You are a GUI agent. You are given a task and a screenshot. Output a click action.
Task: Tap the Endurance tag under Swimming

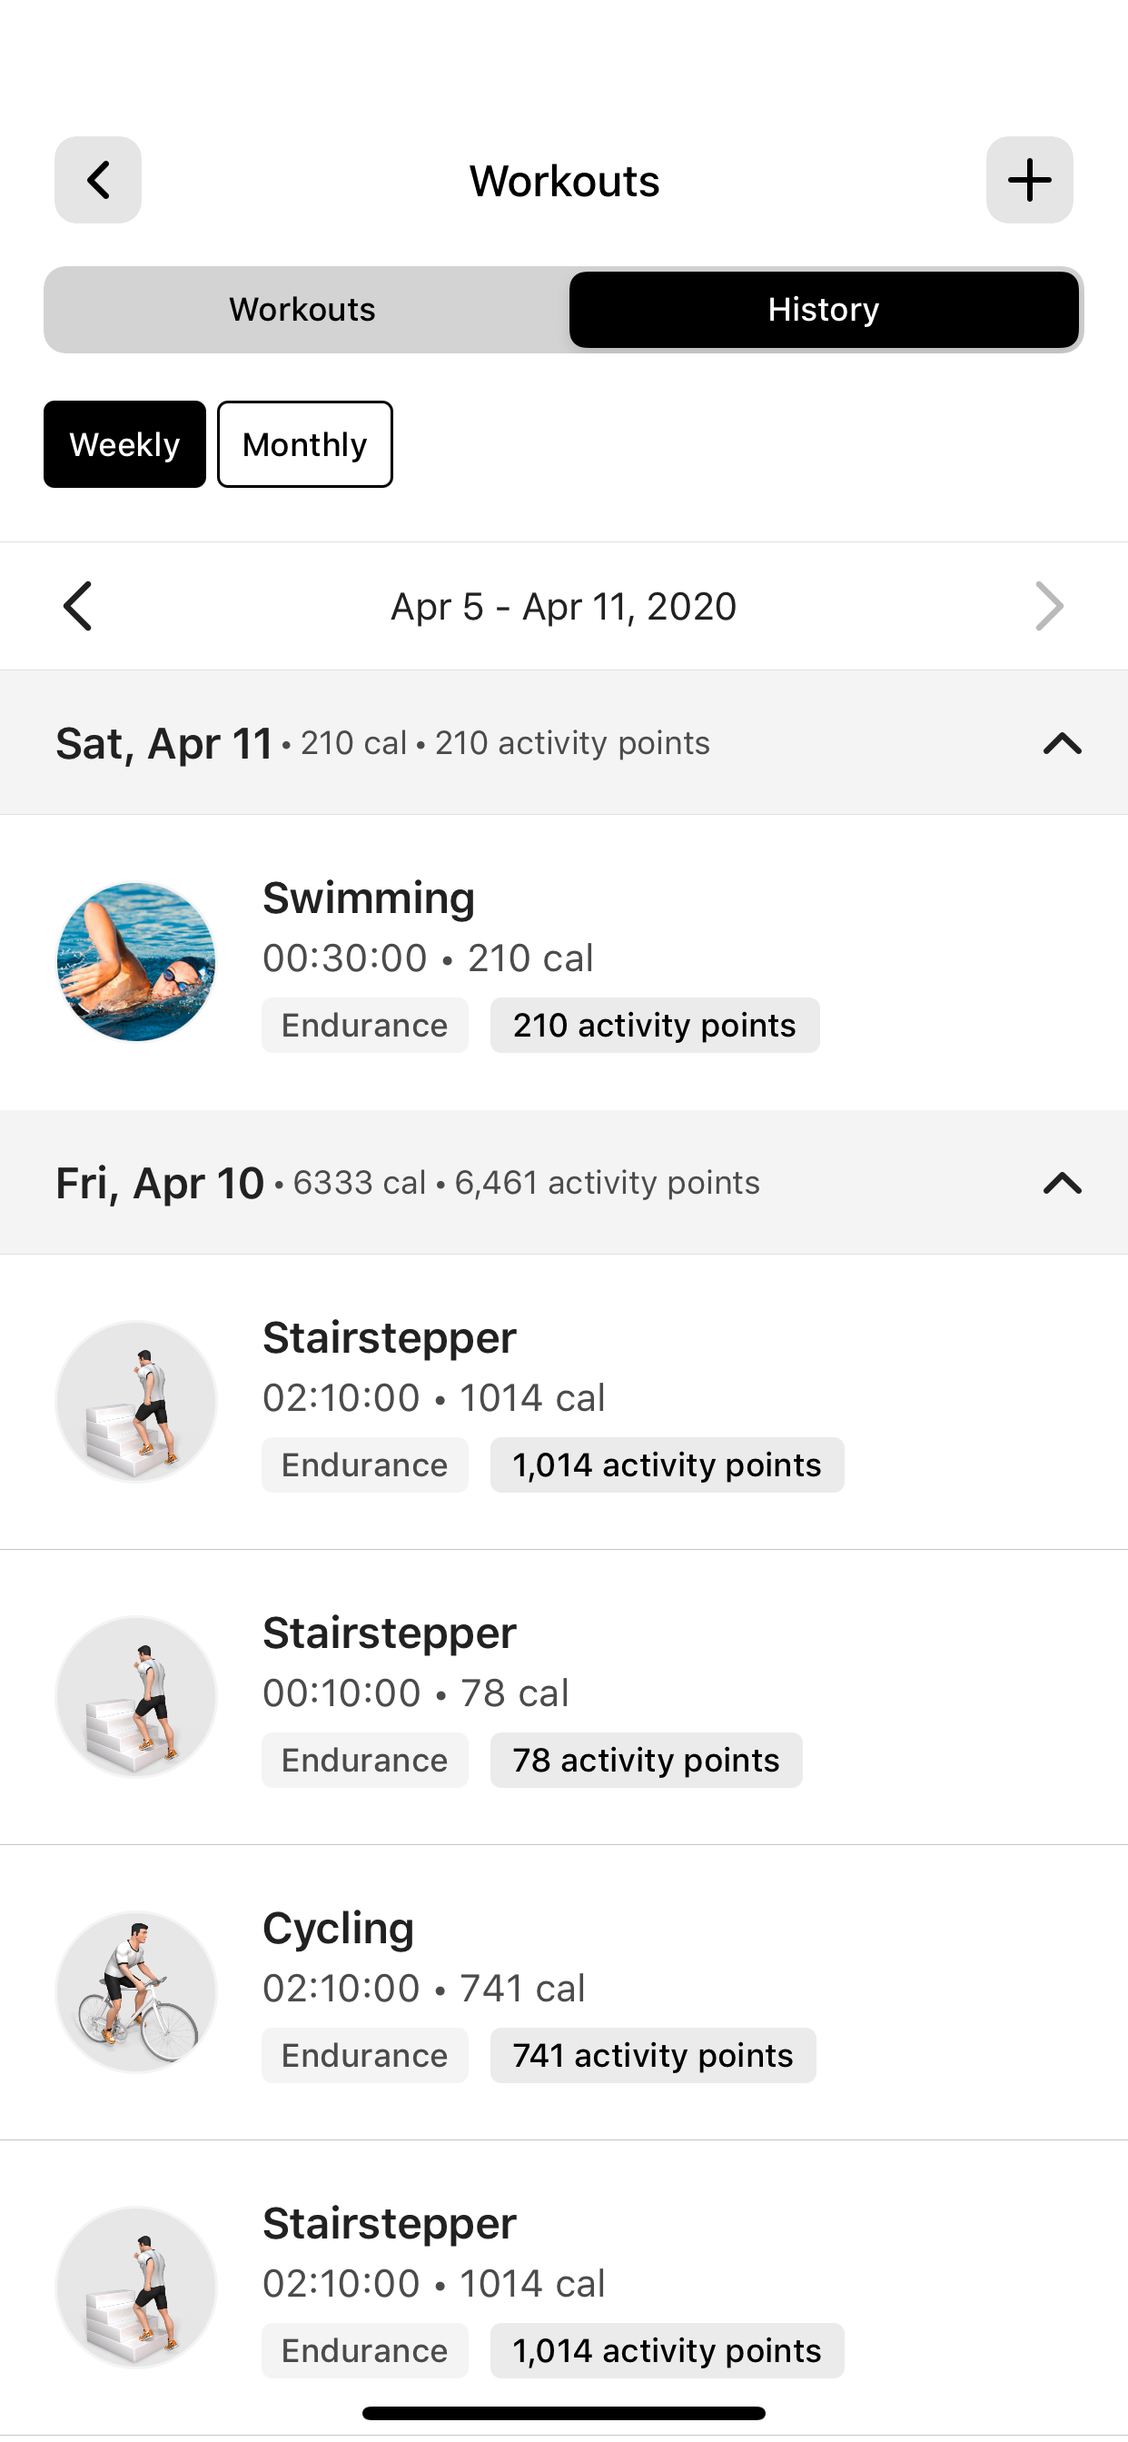point(365,1026)
